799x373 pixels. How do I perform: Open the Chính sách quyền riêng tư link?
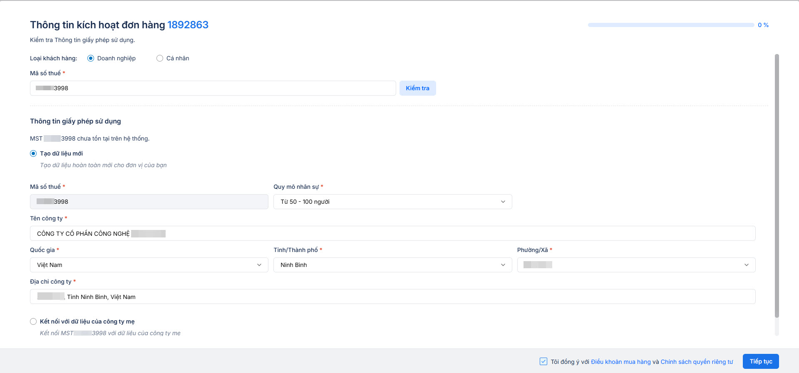click(x=697, y=362)
